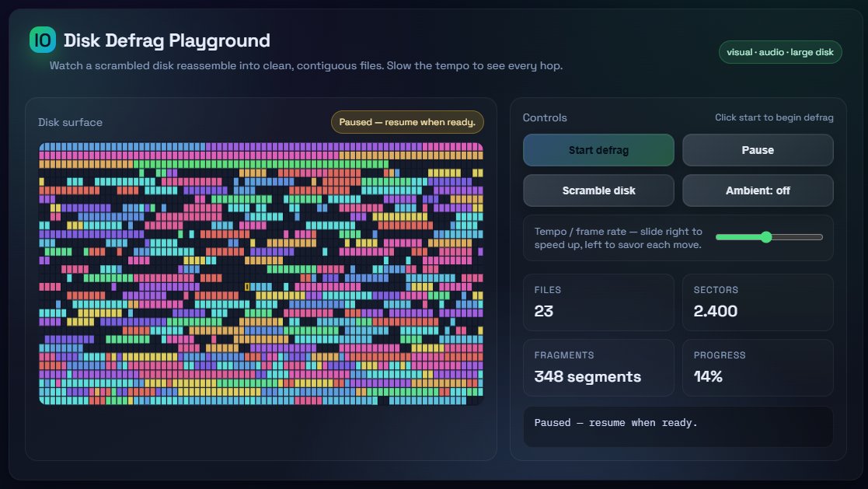Click the Scramble disk button
The image size is (868, 489).
(x=598, y=190)
